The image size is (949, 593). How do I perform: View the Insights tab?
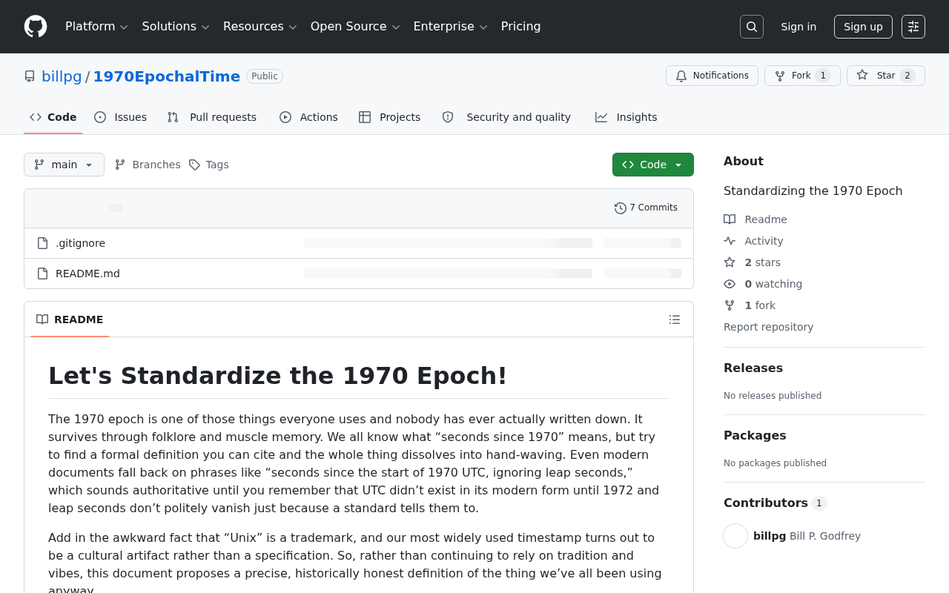pyautogui.click(x=626, y=117)
